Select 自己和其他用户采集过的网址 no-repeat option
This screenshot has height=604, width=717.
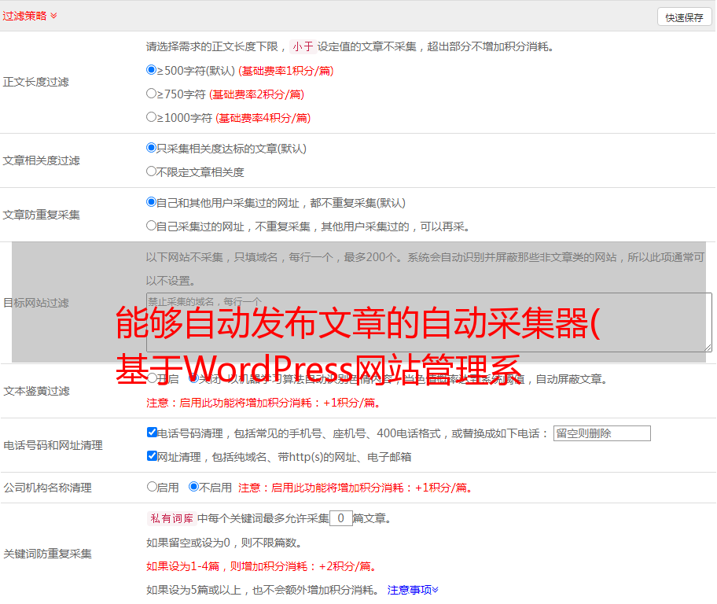tap(152, 202)
